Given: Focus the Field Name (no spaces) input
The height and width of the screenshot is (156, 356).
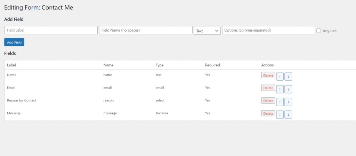Looking at the screenshot, I should point(146,30).
